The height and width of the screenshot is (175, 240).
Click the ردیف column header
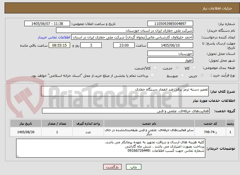[x=230, y=123]
